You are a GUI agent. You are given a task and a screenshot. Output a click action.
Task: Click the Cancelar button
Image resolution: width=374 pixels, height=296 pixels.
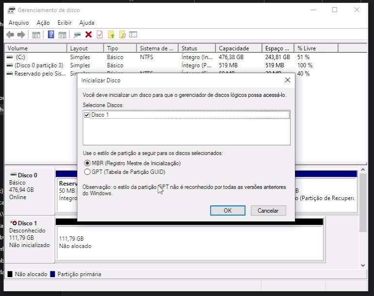(x=268, y=211)
